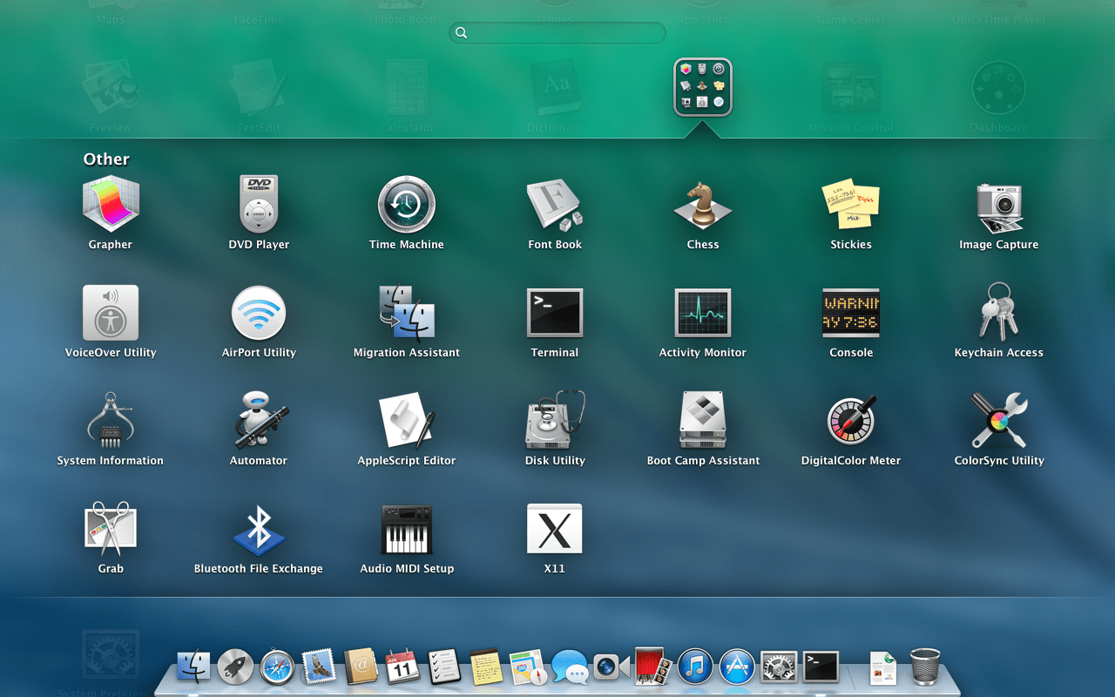Start the Chess app

click(x=703, y=205)
